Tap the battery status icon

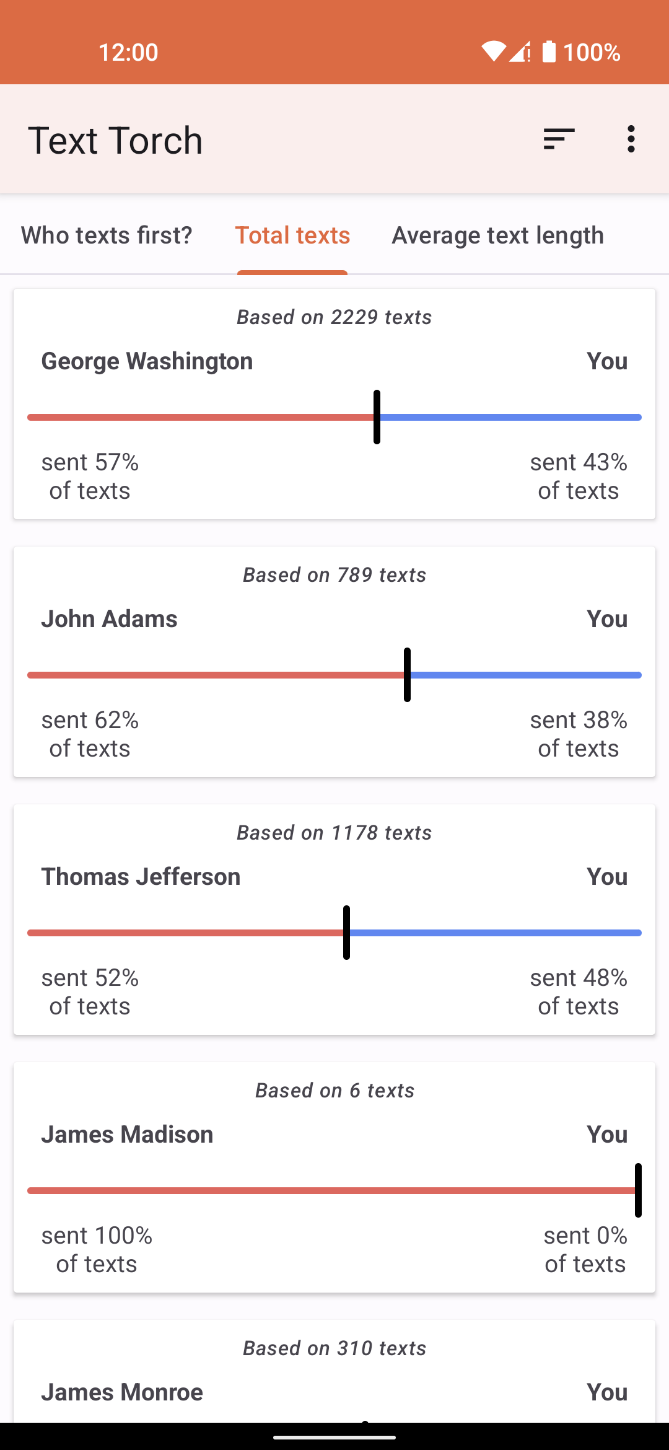549,52
